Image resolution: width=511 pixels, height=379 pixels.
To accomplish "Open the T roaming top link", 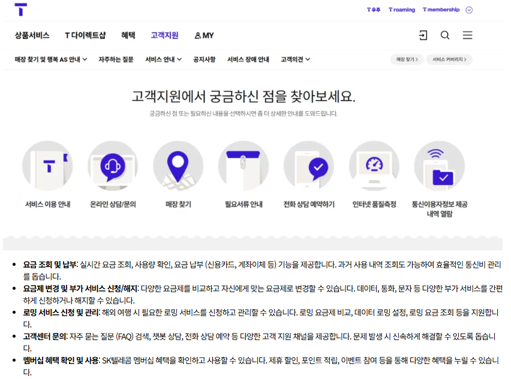I will (x=402, y=10).
